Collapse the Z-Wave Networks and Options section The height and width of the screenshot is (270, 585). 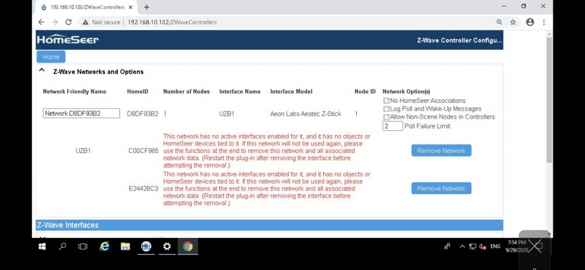[x=42, y=71]
